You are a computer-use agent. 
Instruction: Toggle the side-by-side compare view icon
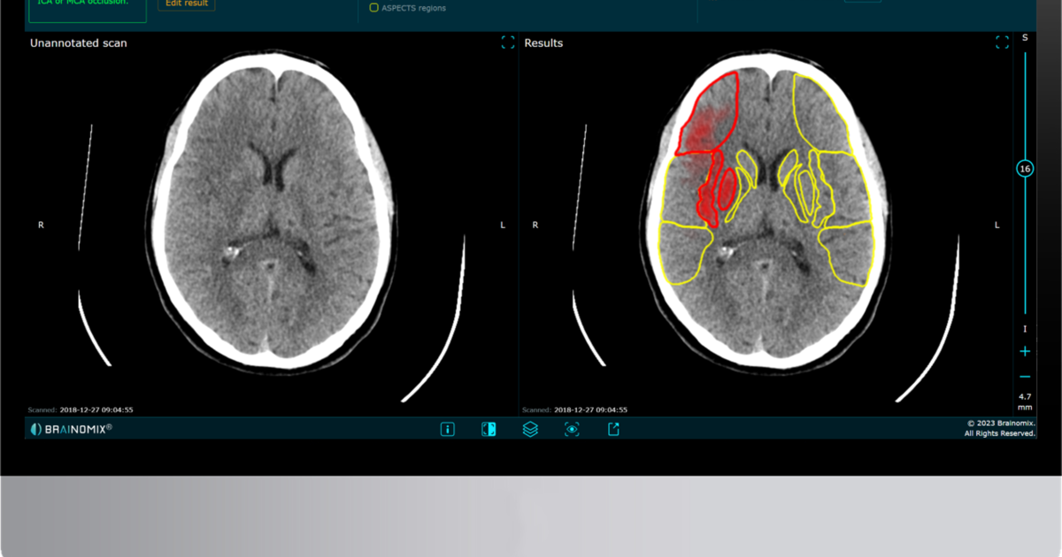coord(489,429)
